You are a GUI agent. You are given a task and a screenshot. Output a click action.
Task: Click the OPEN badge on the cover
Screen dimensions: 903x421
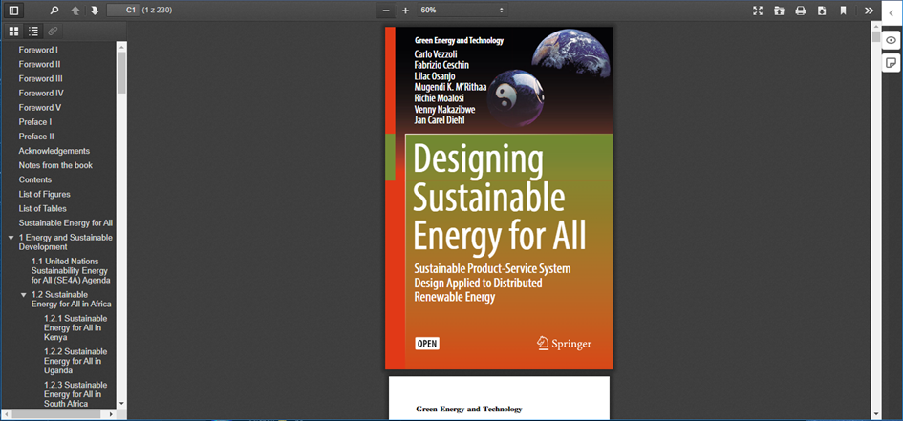pyautogui.click(x=427, y=344)
